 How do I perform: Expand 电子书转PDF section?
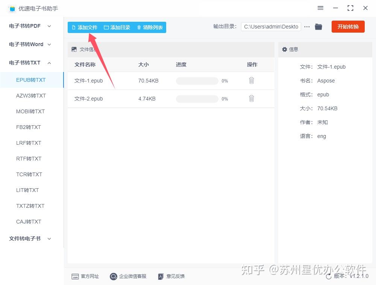pyautogui.click(x=30, y=26)
